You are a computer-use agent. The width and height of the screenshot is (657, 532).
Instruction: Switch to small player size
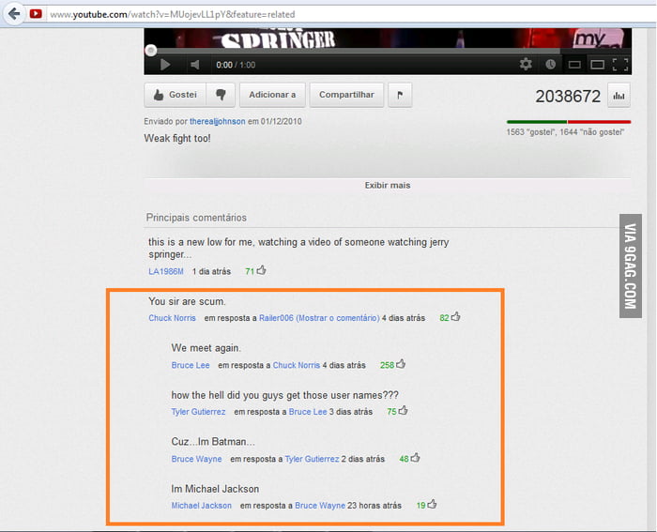(x=574, y=65)
